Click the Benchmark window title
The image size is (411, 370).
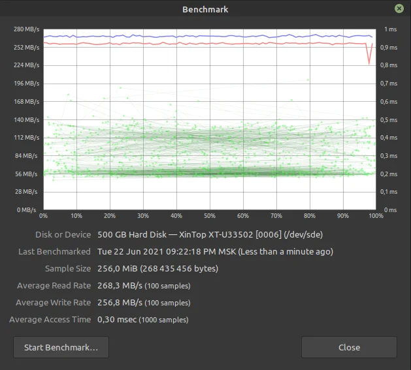point(205,9)
